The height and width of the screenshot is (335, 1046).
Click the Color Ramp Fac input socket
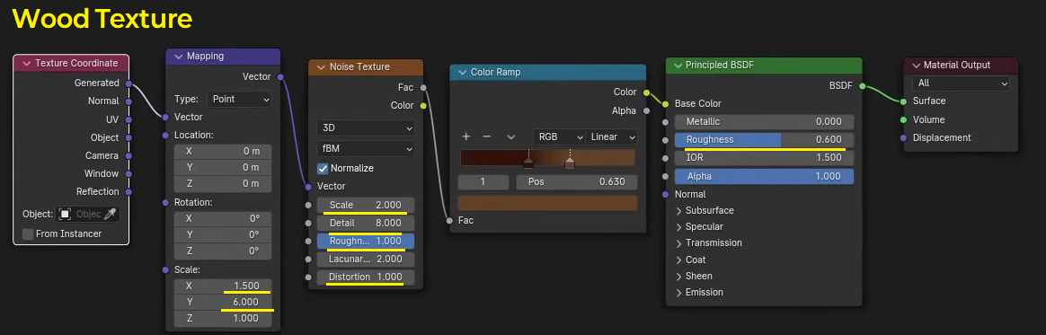pyautogui.click(x=450, y=220)
